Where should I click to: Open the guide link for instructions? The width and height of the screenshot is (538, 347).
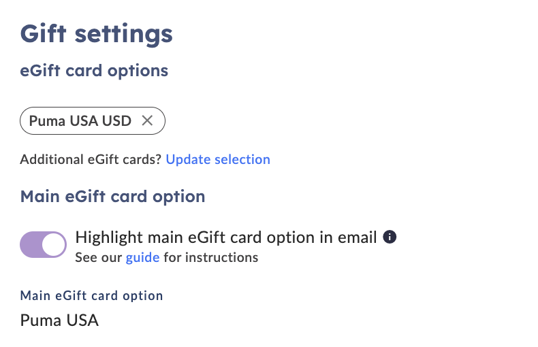click(x=142, y=257)
